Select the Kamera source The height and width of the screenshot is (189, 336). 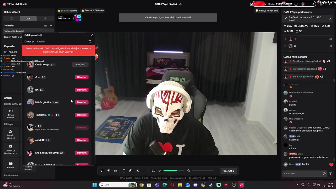coord(10,52)
